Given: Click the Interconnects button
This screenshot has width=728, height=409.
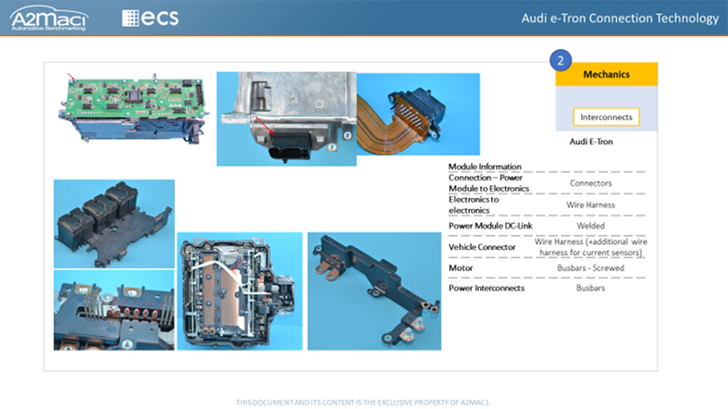Looking at the screenshot, I should click(x=606, y=117).
